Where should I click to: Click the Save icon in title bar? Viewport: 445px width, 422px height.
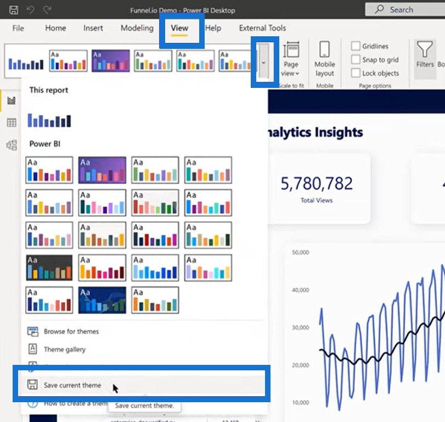tap(14, 10)
